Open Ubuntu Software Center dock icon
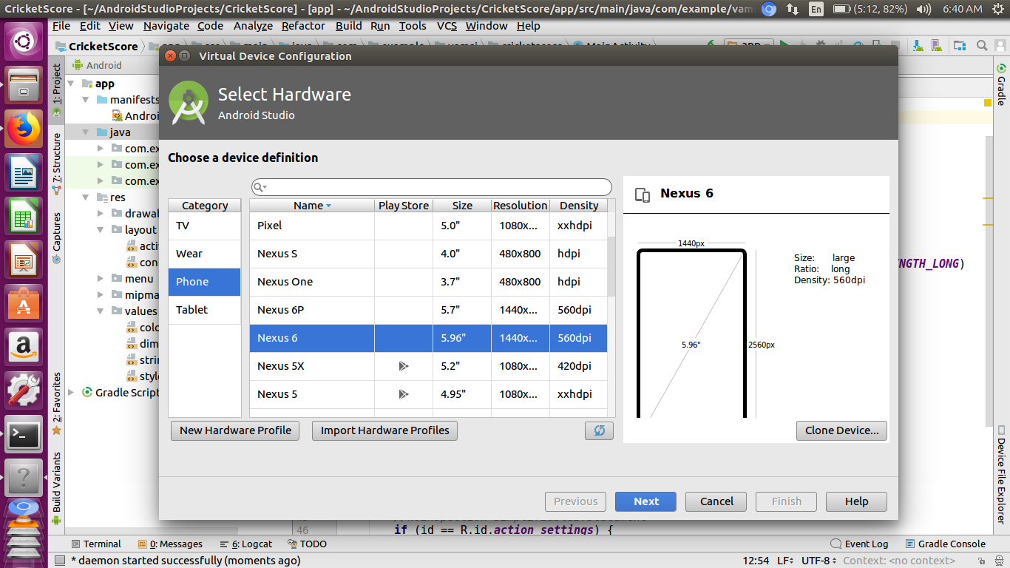Image resolution: width=1010 pixels, height=568 pixels. coord(24,305)
